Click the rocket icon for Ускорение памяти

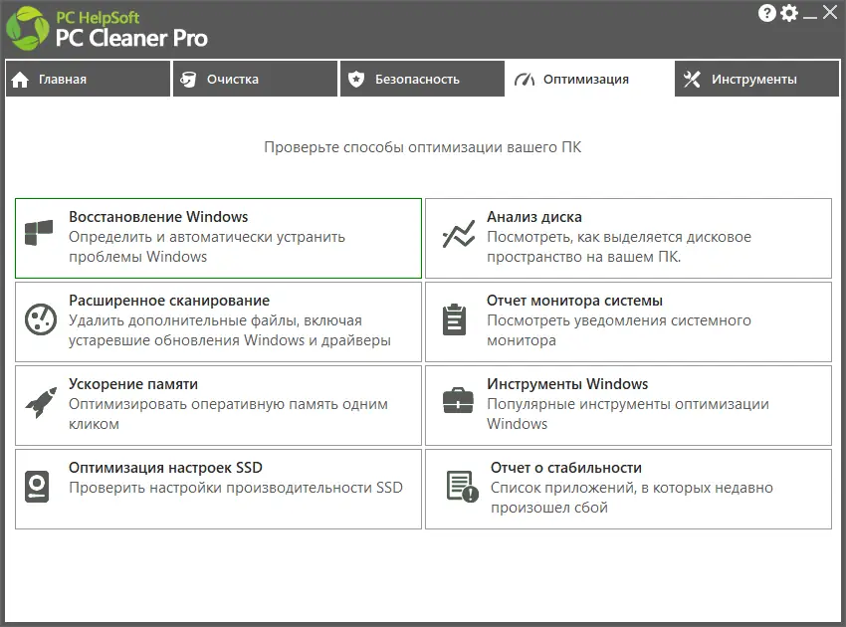[41, 402]
